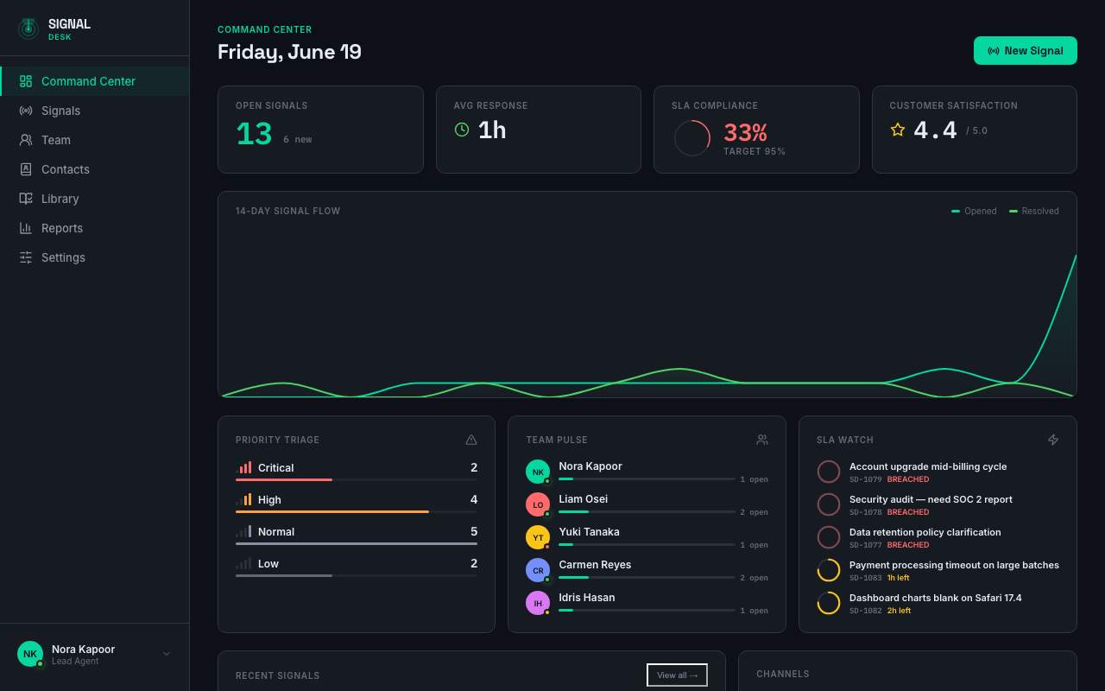
Task: Click Yuki Tanaka's YT avatar
Action: tap(538, 537)
